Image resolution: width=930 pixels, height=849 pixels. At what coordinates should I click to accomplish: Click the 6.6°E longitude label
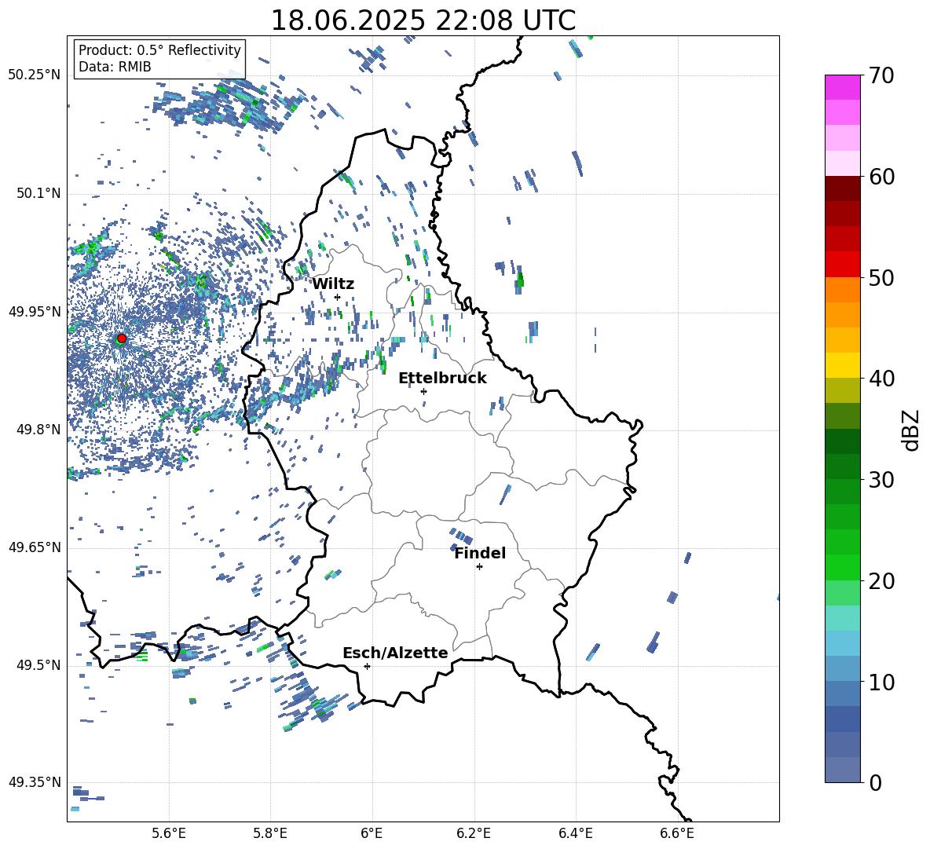point(677,833)
